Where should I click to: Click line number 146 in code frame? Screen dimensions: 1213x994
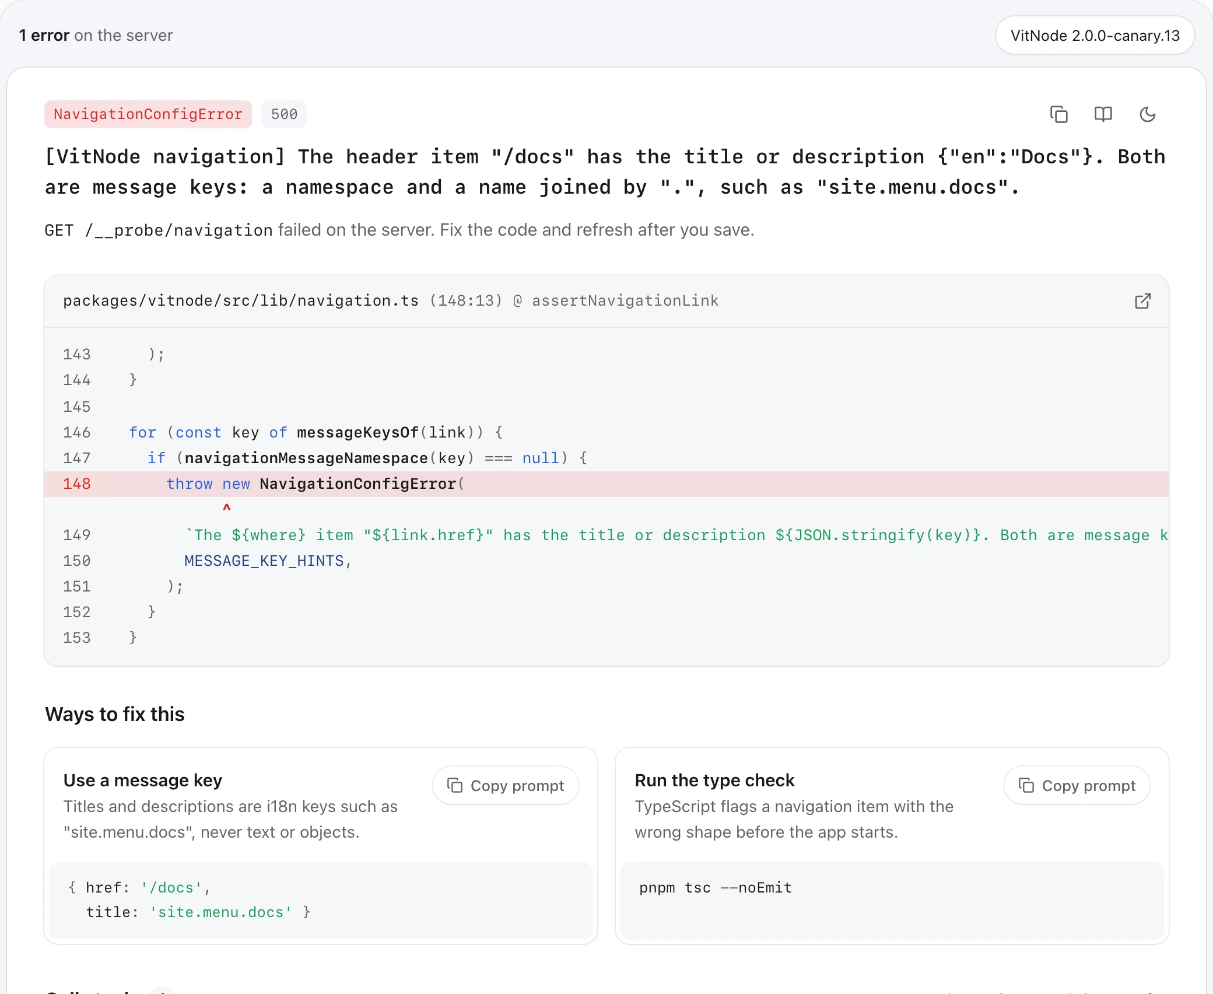pos(77,432)
